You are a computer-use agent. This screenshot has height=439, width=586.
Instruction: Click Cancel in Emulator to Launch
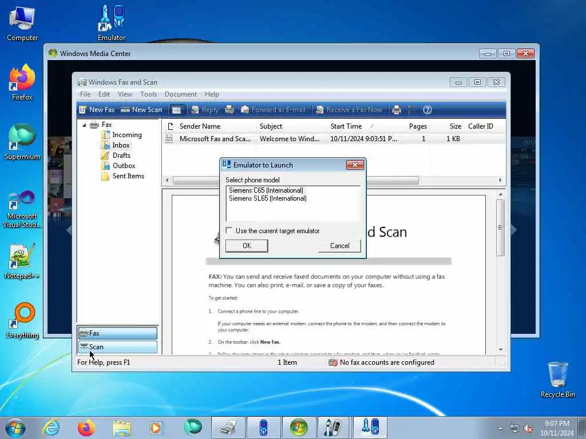(339, 246)
